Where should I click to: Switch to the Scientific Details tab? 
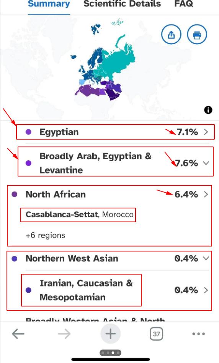(122, 4)
